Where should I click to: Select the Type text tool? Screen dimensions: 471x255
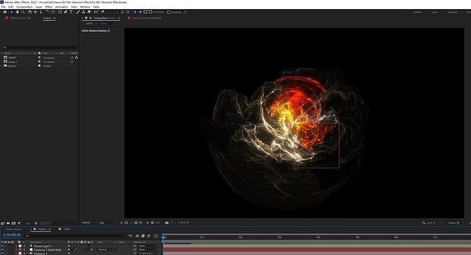click(71, 12)
